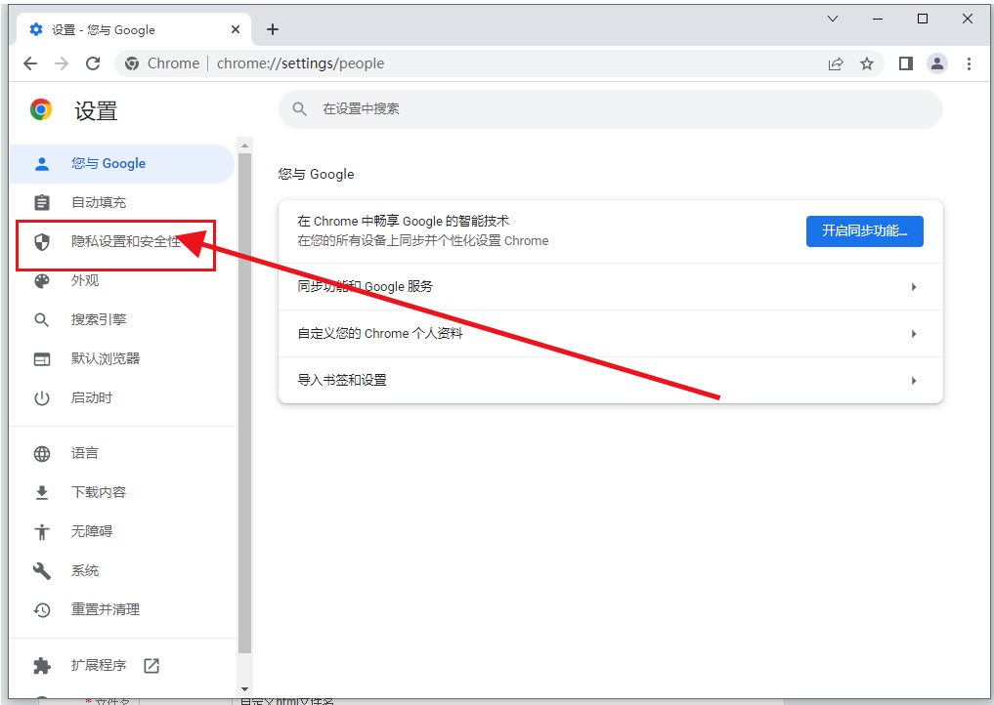Select the 外观 appearance palette icon

41,280
